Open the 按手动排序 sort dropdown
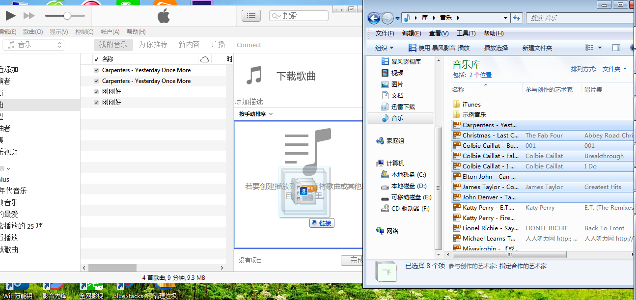This screenshot has width=636, height=300. click(x=256, y=114)
